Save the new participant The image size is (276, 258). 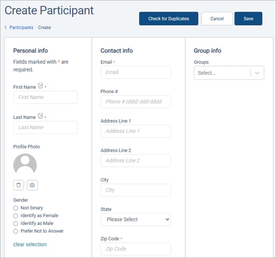(248, 19)
